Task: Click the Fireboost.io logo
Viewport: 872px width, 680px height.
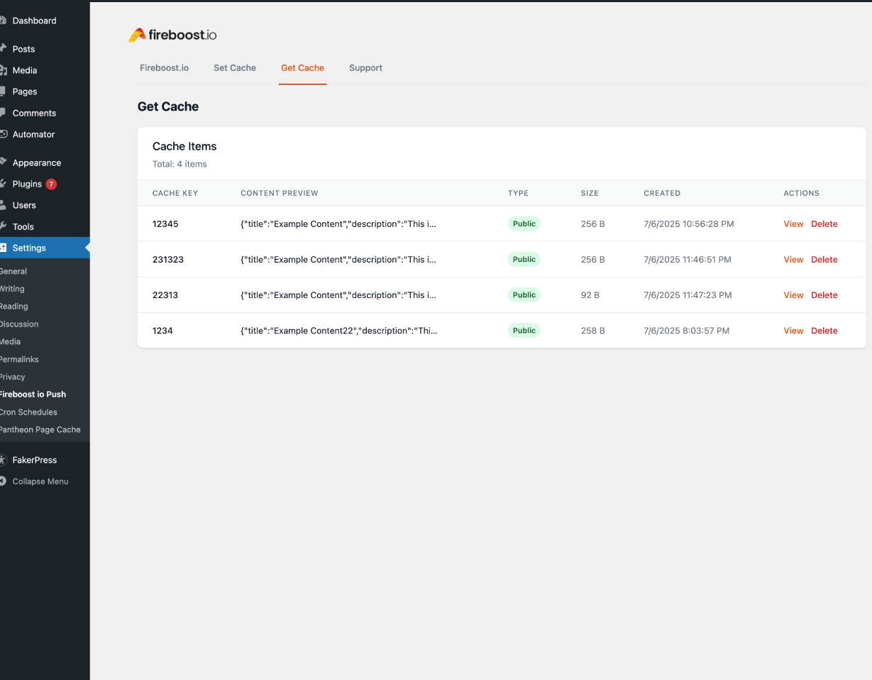Action: pyautogui.click(x=172, y=35)
